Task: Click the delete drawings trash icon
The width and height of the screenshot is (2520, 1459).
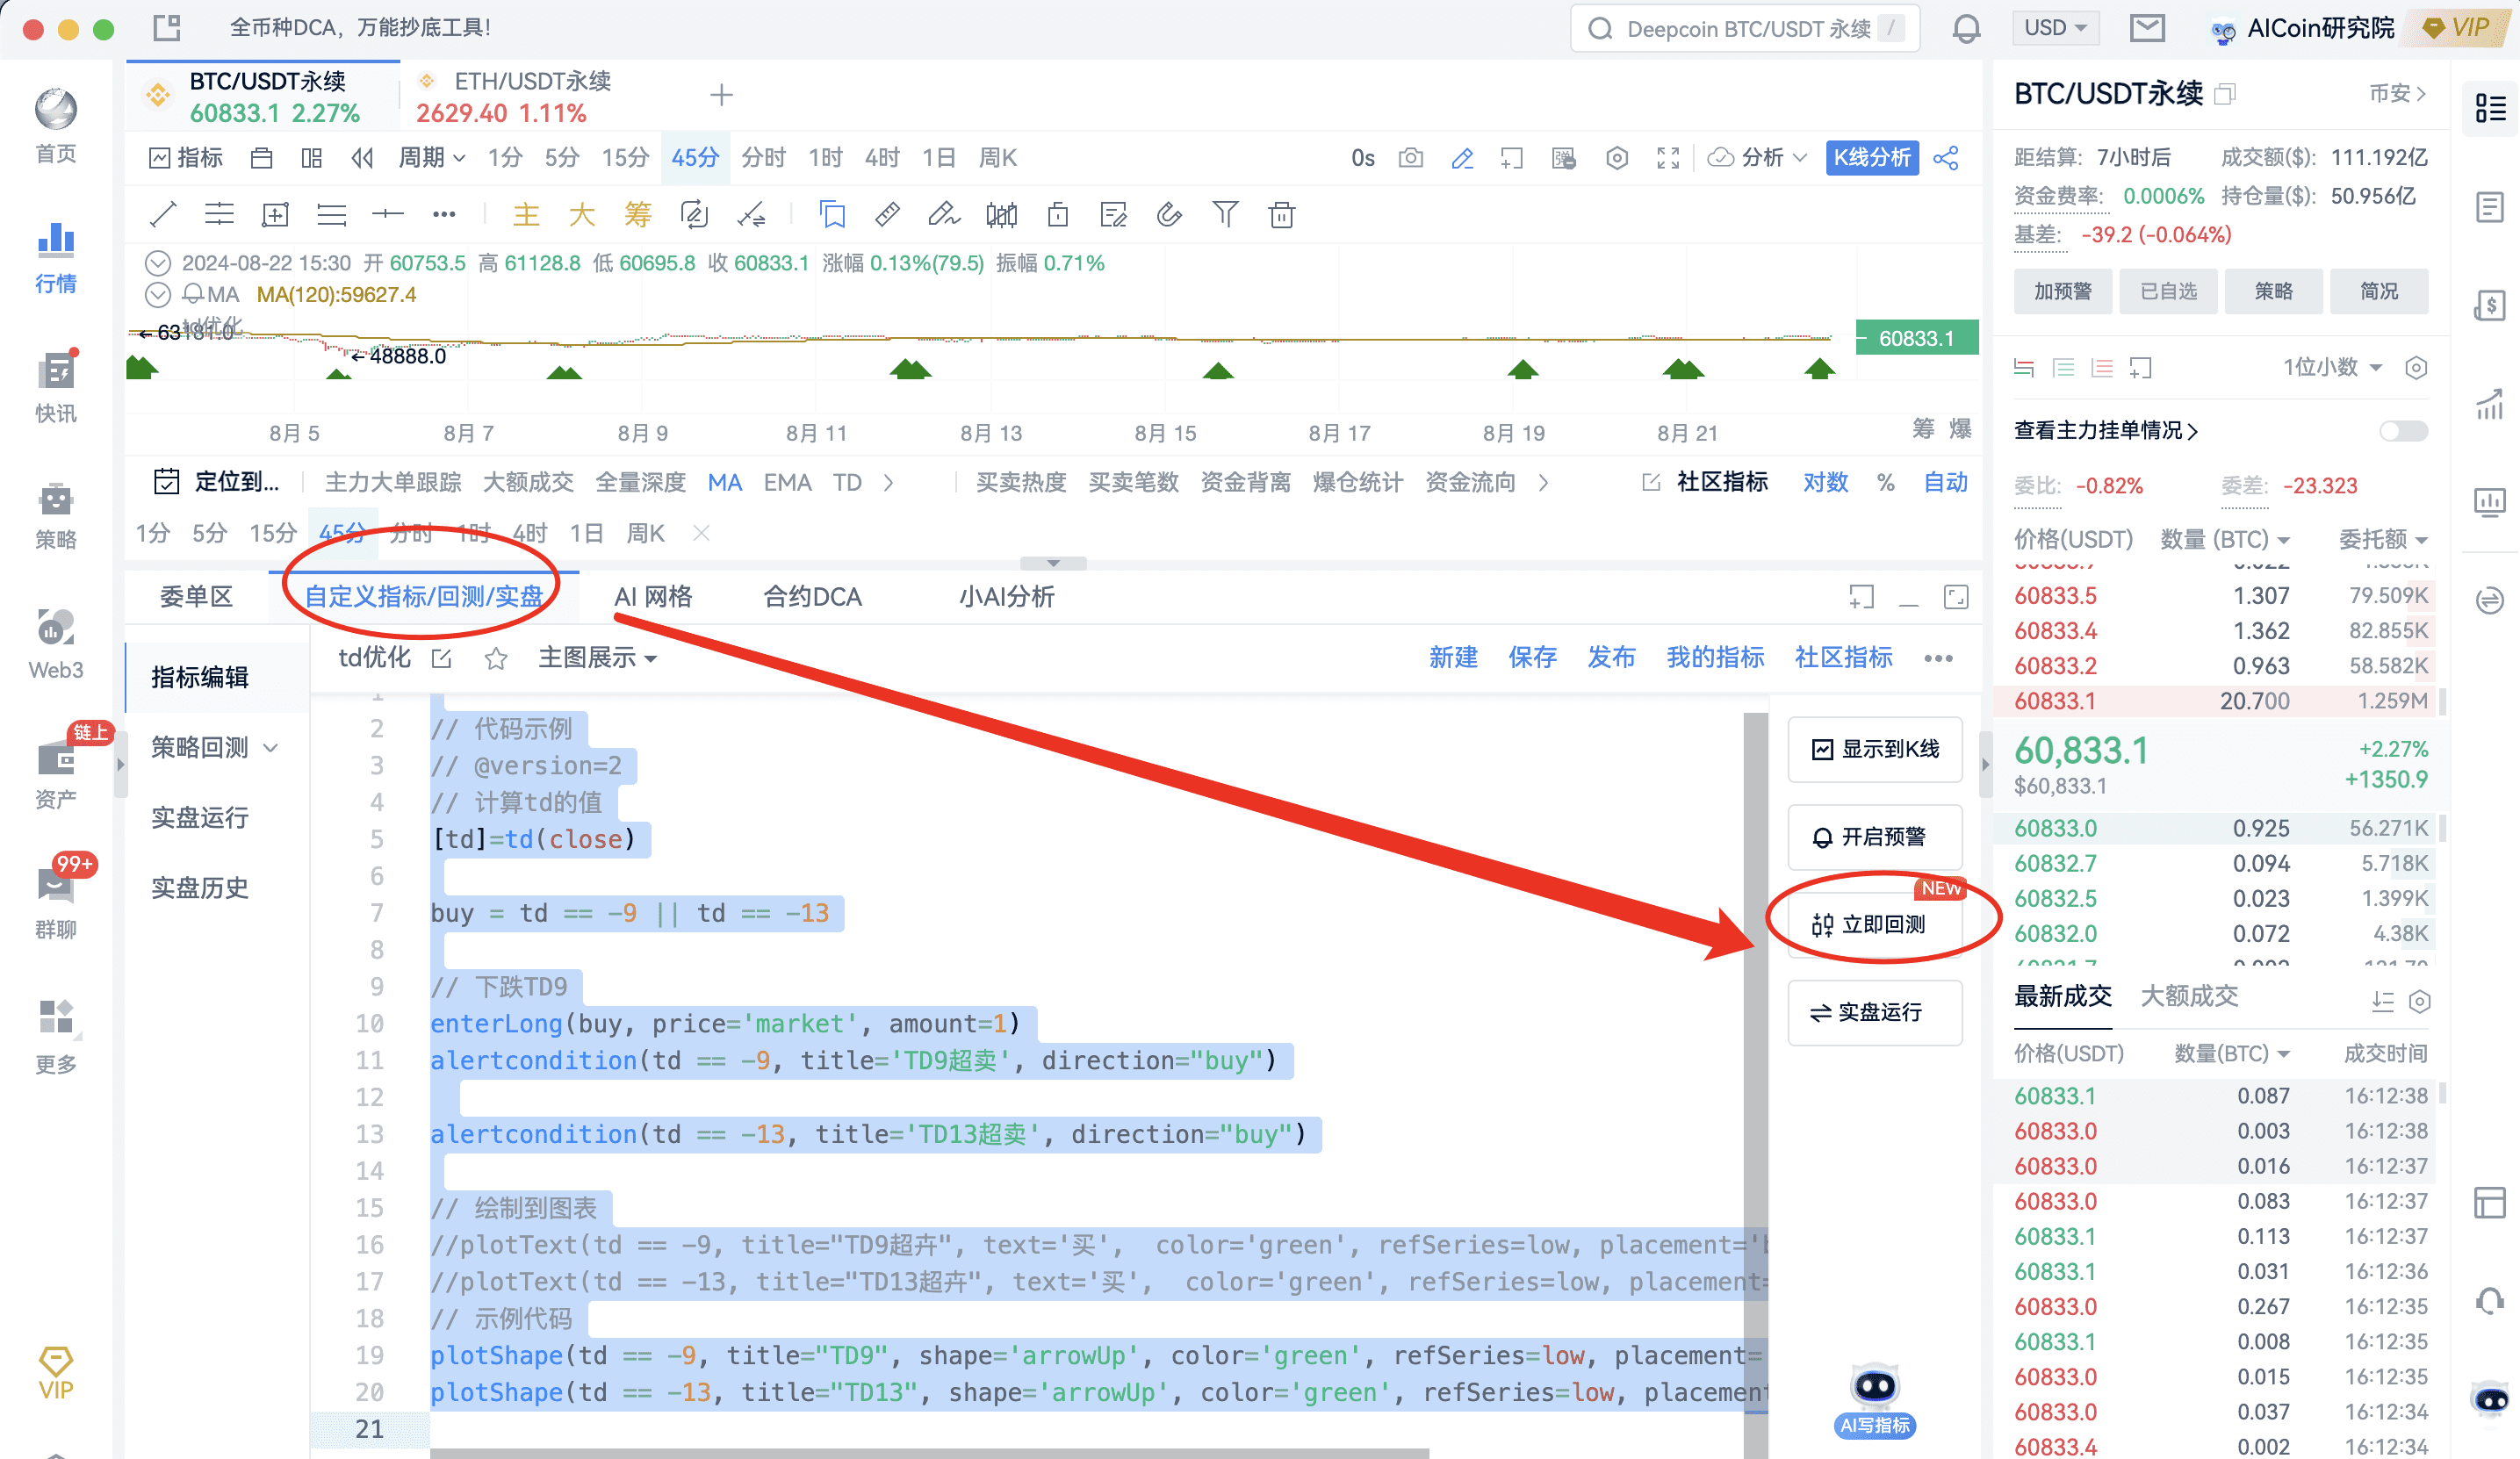Action: click(1282, 214)
